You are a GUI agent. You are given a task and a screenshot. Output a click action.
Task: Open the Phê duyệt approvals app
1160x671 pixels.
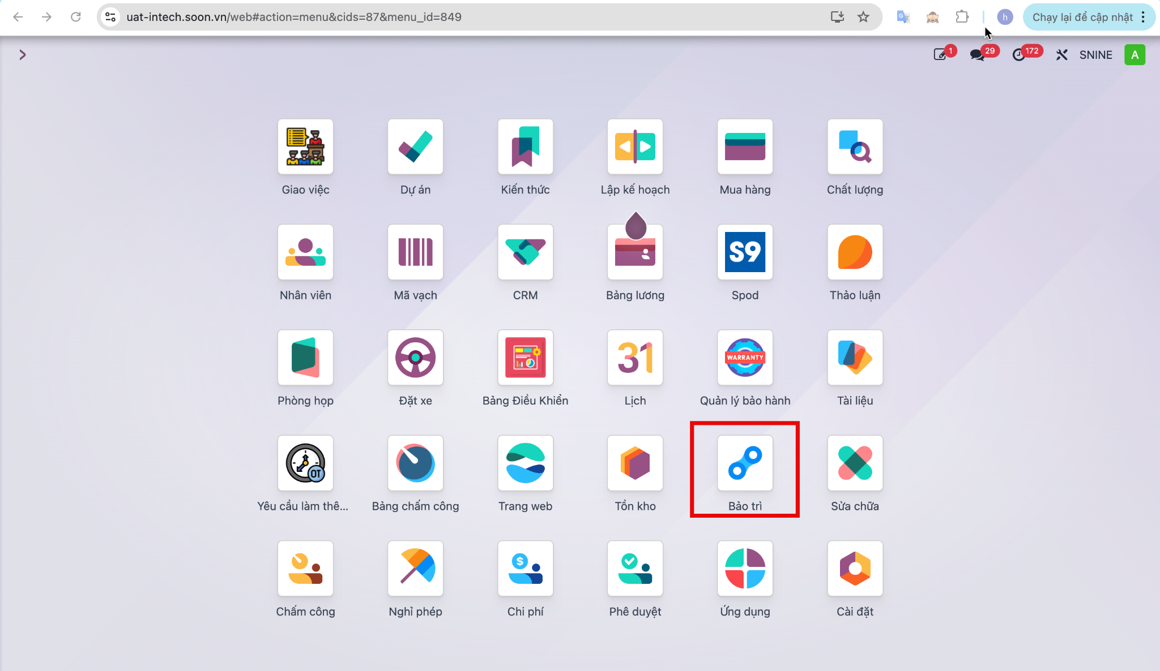coord(635,569)
